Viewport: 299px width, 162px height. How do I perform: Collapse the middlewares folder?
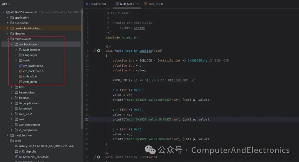click(x=7, y=39)
